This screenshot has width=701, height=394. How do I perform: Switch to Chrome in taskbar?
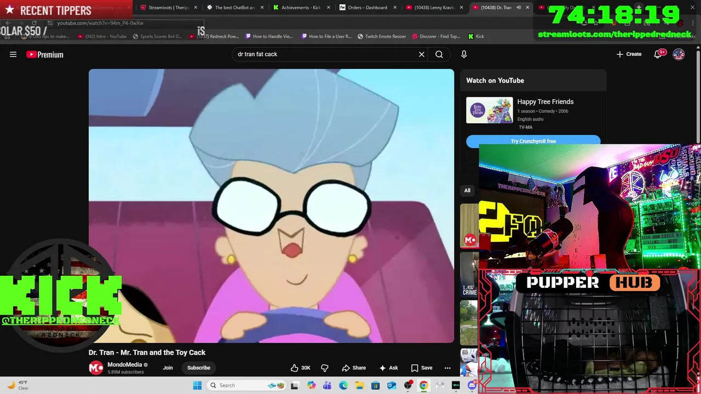point(424,385)
